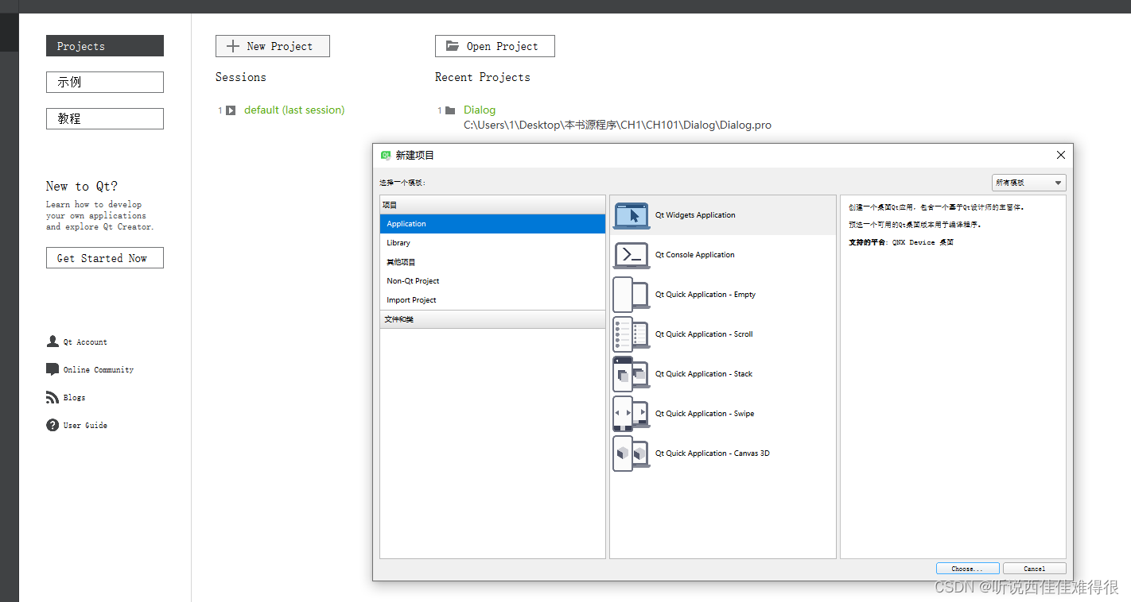The width and height of the screenshot is (1131, 602).
Task: Click the folder icon on Open Project
Action: pos(453,46)
